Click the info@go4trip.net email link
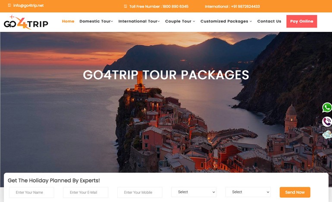Viewport: 332px width, 202px height. click(x=28, y=6)
